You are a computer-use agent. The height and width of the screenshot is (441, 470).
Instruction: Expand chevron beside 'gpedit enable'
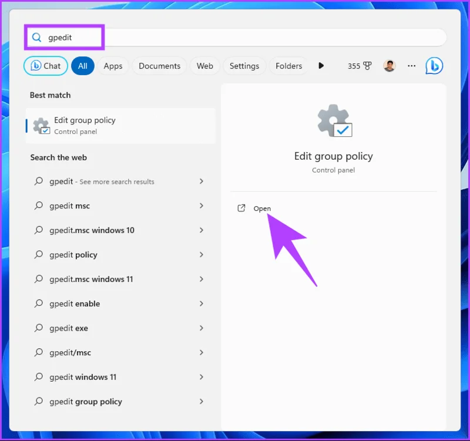pos(202,304)
